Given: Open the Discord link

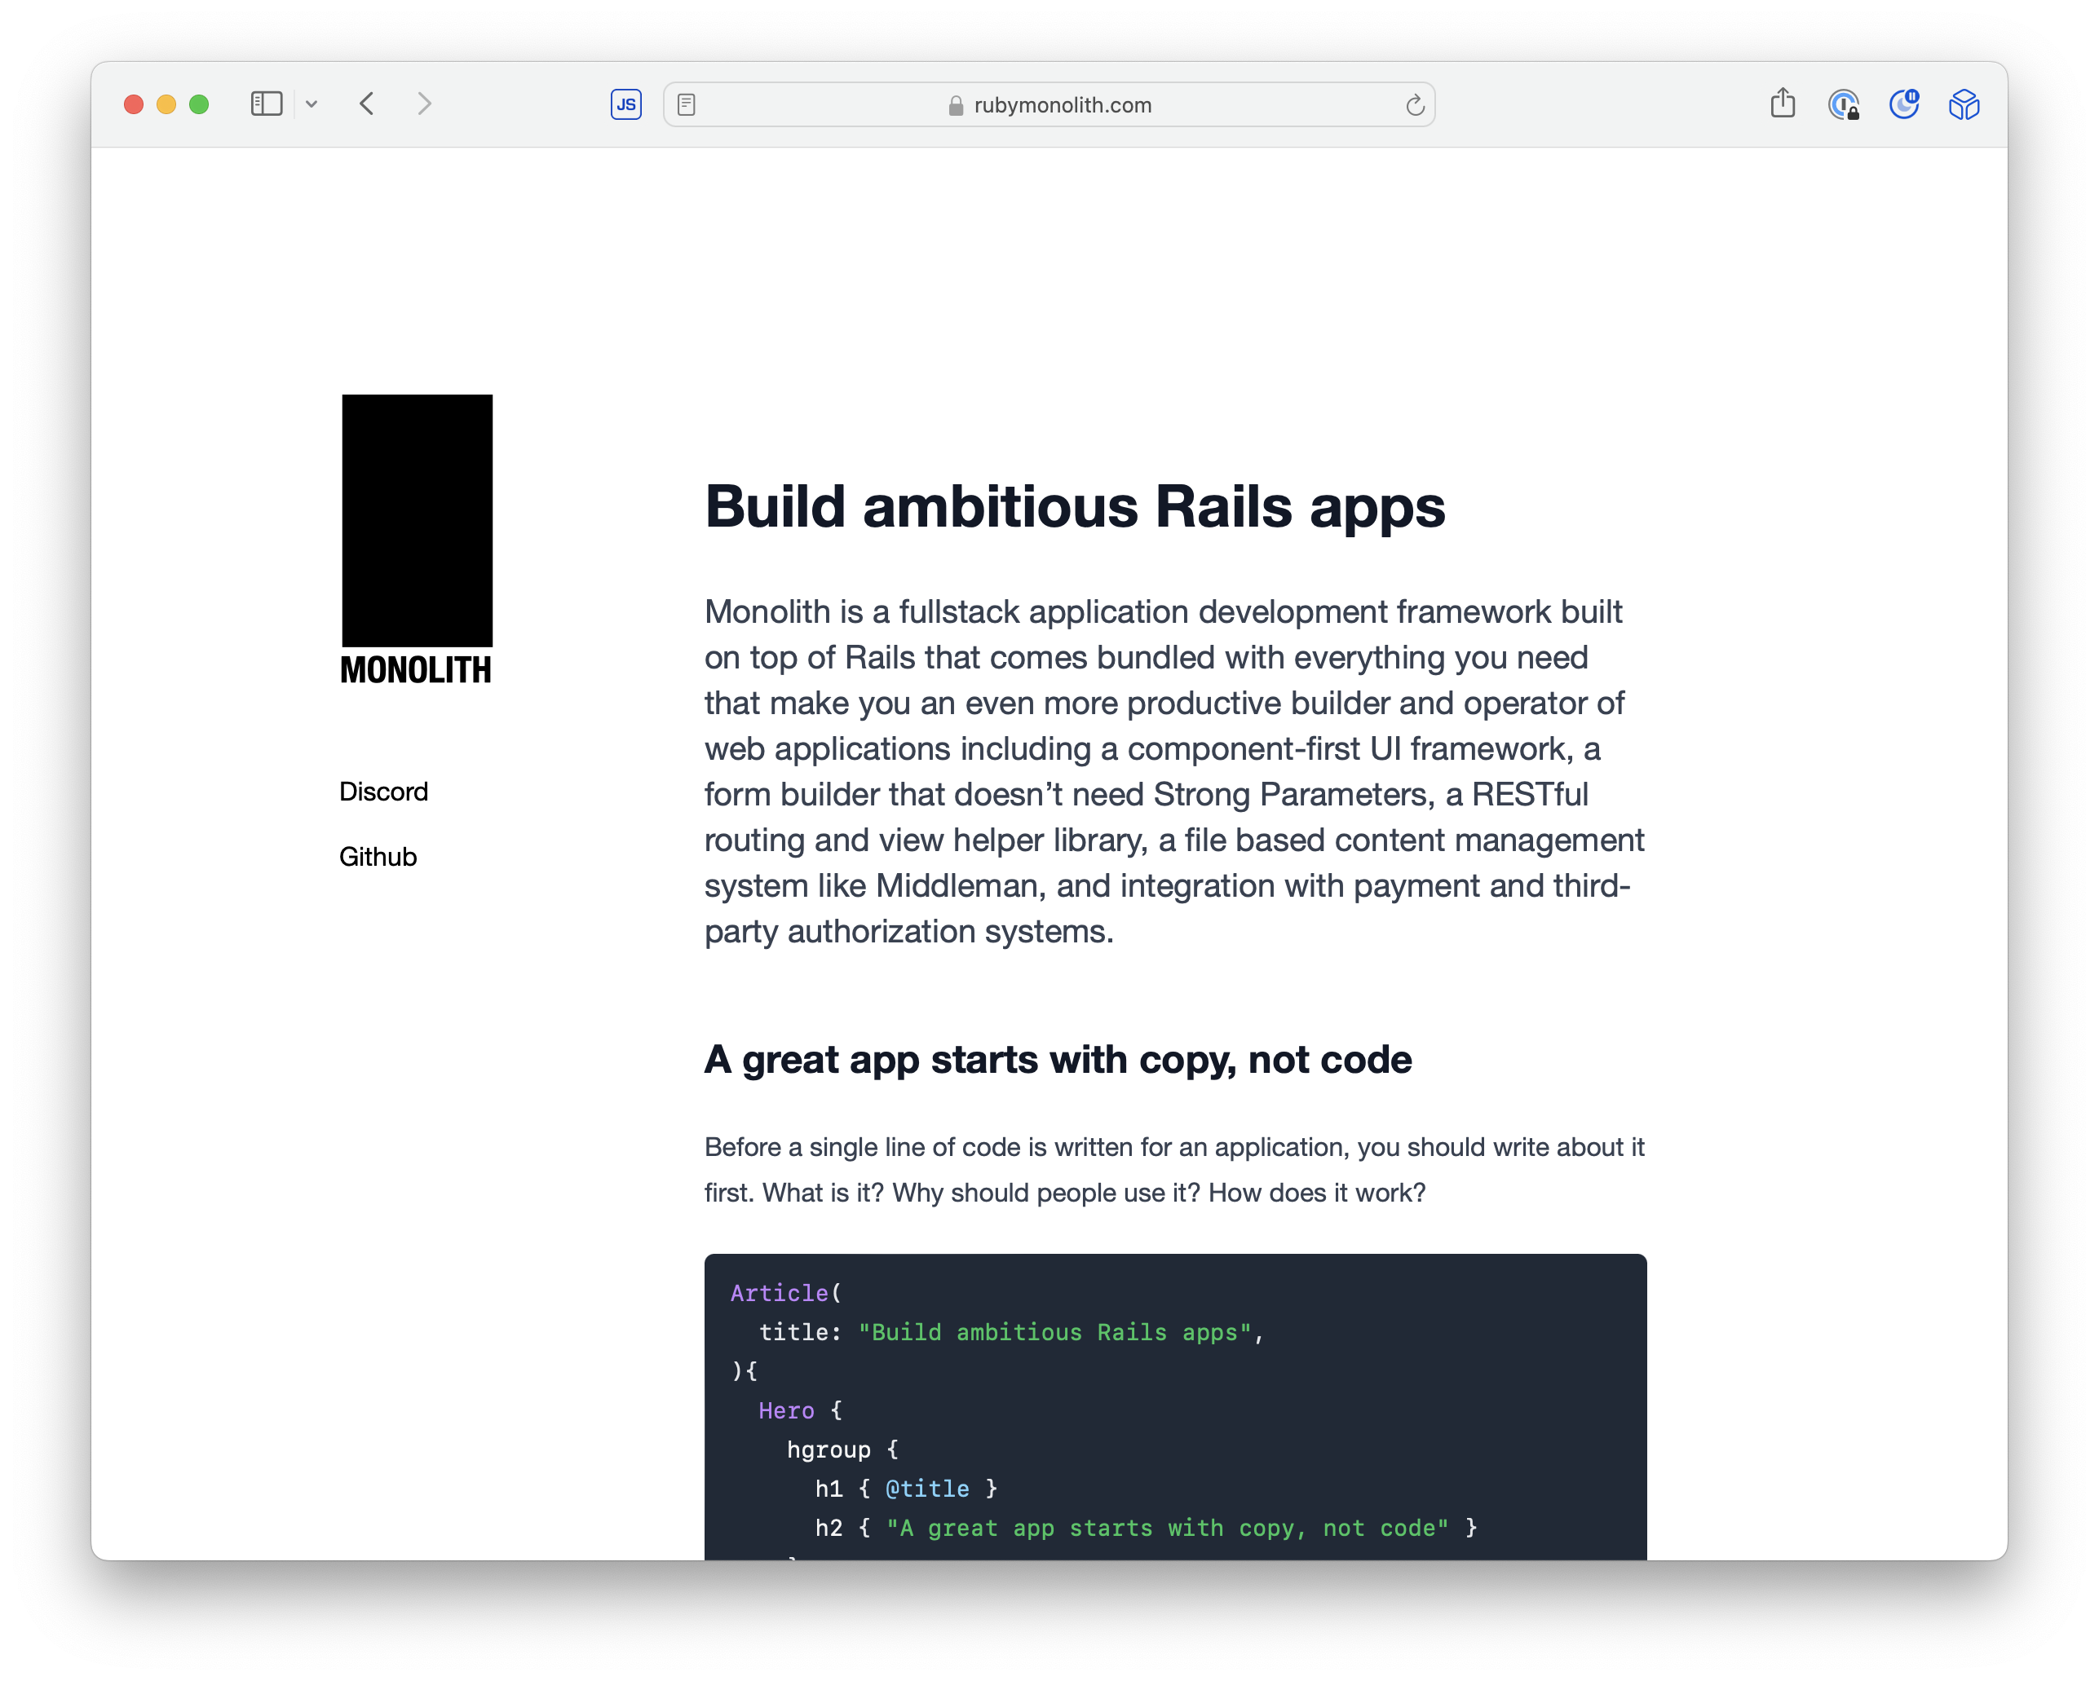Looking at the screenshot, I should click(x=383, y=792).
